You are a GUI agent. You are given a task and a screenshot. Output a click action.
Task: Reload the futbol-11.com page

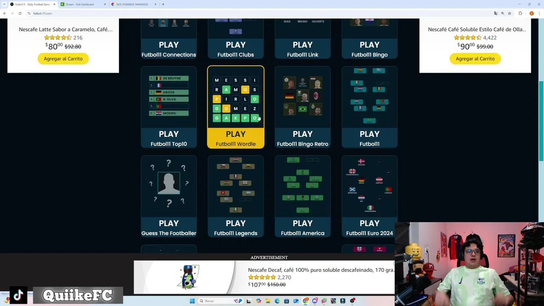20,13
